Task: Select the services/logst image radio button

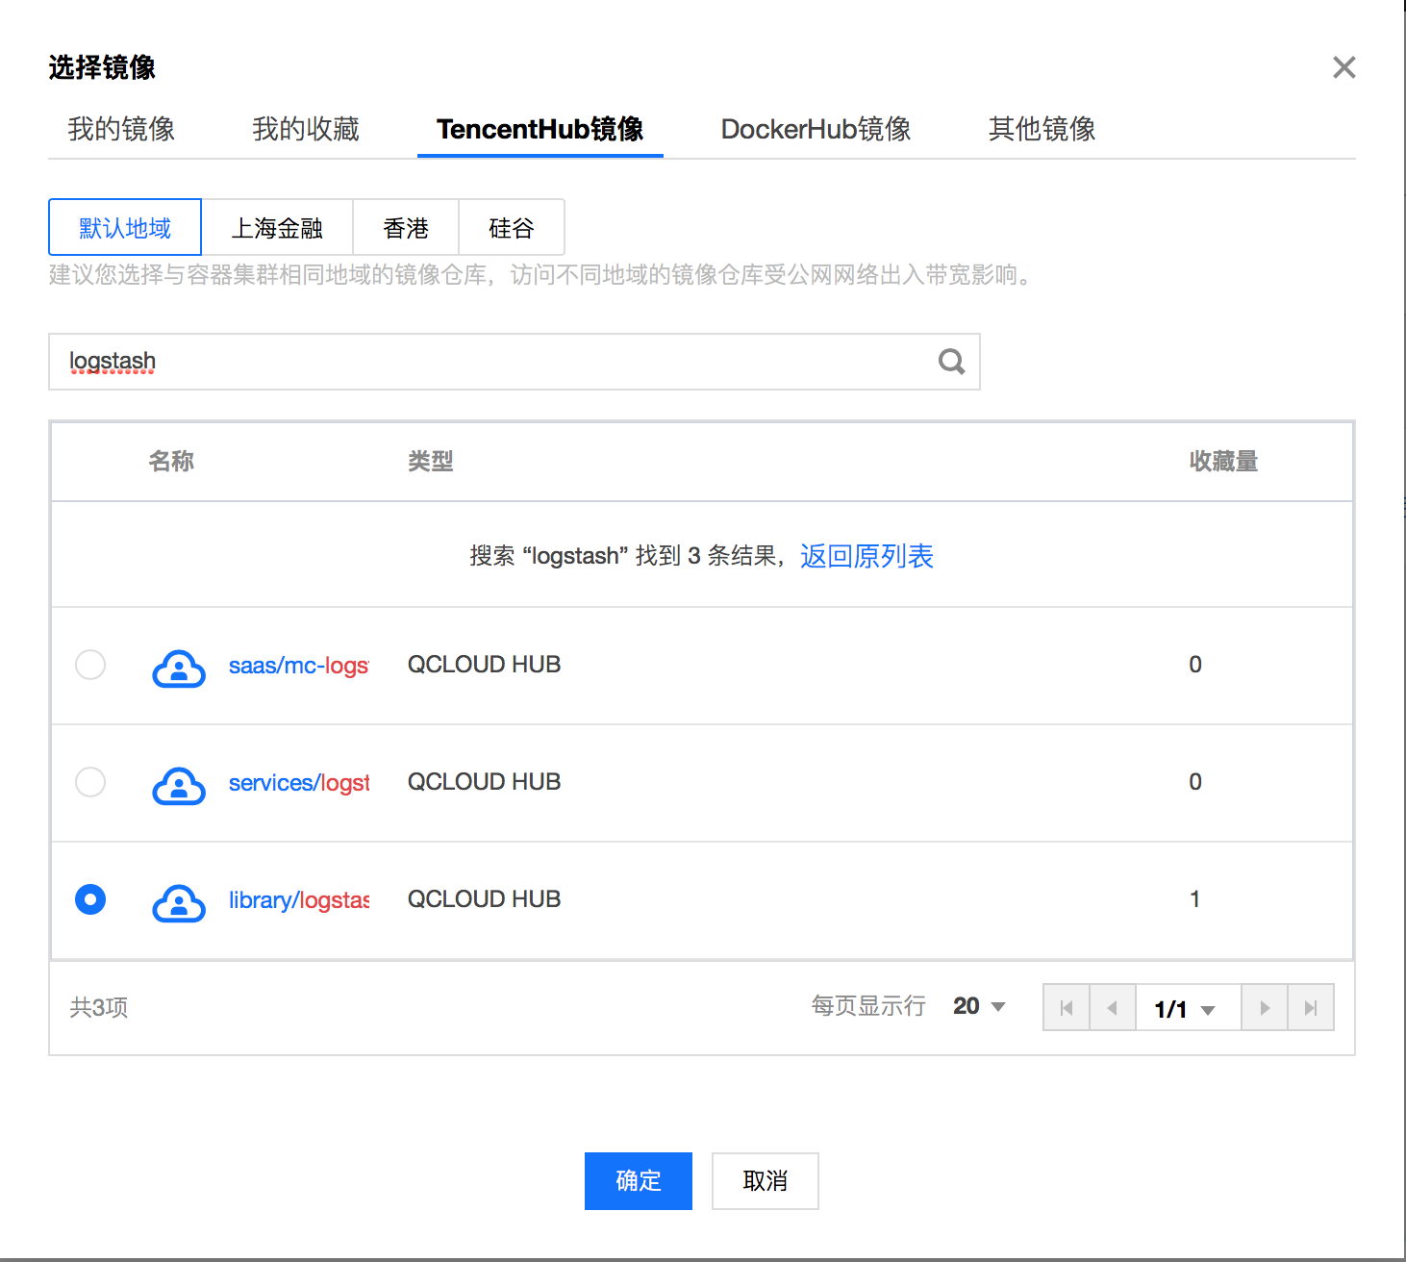Action: click(90, 782)
